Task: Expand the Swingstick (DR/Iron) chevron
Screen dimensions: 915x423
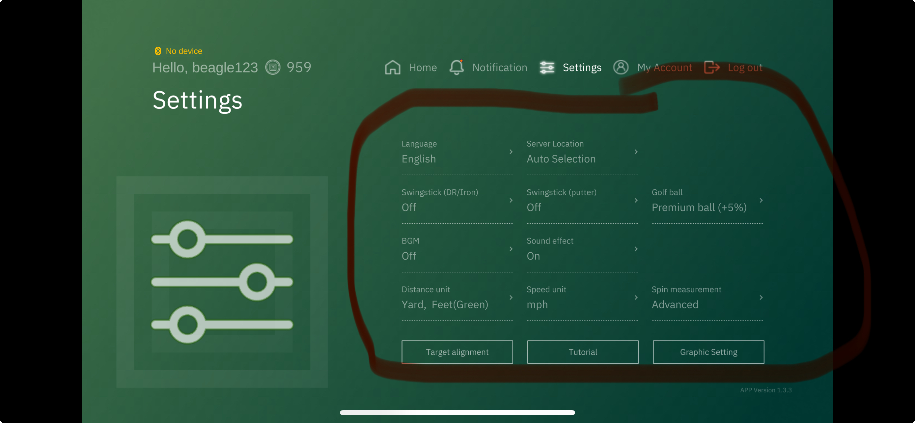Action: (x=511, y=200)
